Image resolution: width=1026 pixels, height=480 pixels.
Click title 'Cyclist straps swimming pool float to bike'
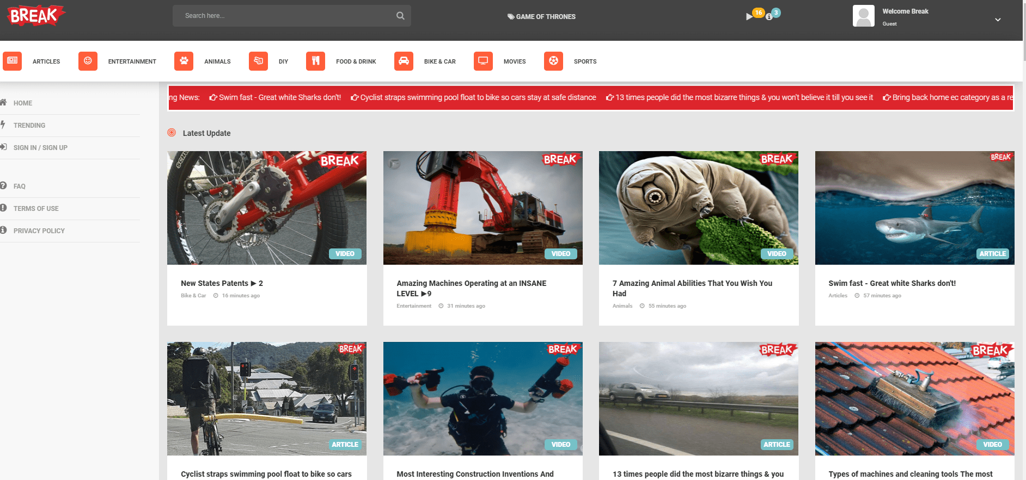coord(266,474)
